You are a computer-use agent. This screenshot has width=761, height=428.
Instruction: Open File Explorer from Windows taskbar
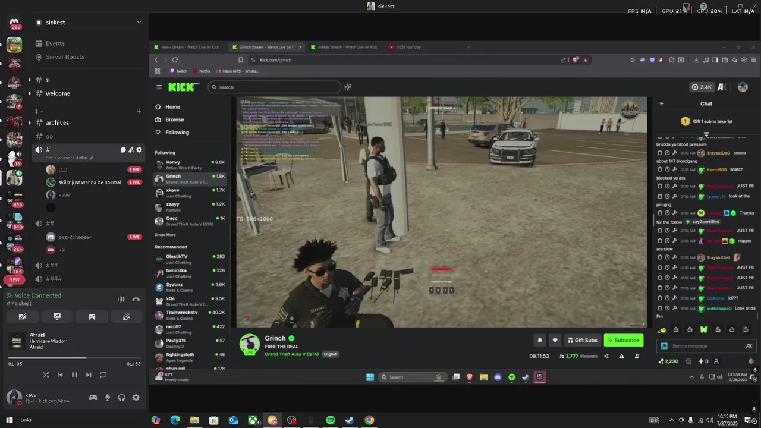(194, 420)
